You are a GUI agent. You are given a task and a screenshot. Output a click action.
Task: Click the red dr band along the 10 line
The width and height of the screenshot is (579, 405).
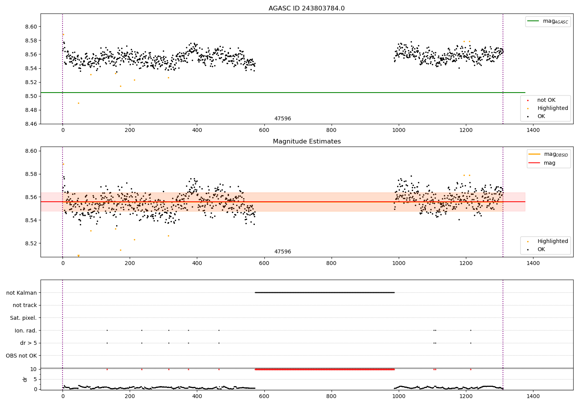coord(325,369)
